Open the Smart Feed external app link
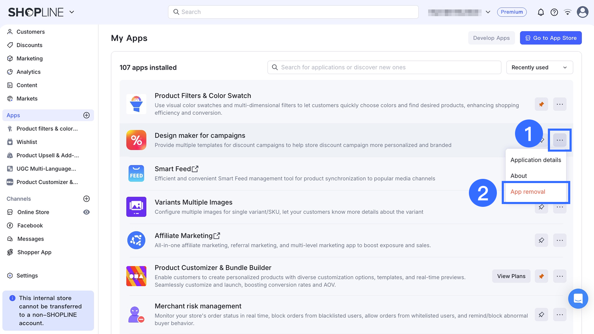This screenshot has width=594, height=334. (195, 169)
